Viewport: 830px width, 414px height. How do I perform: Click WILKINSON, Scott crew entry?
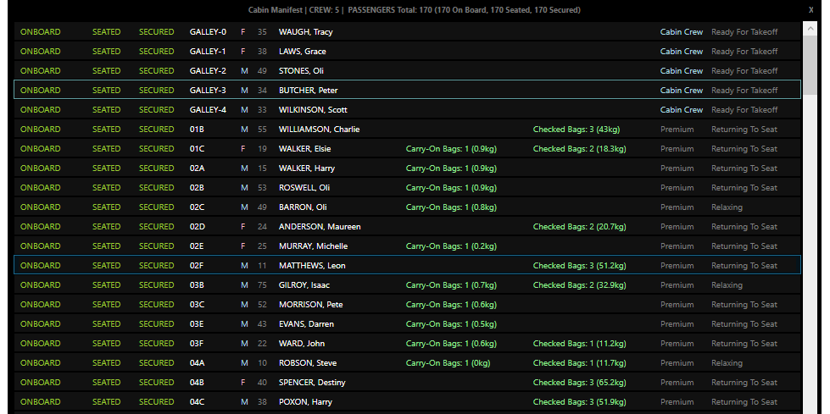tap(407, 109)
